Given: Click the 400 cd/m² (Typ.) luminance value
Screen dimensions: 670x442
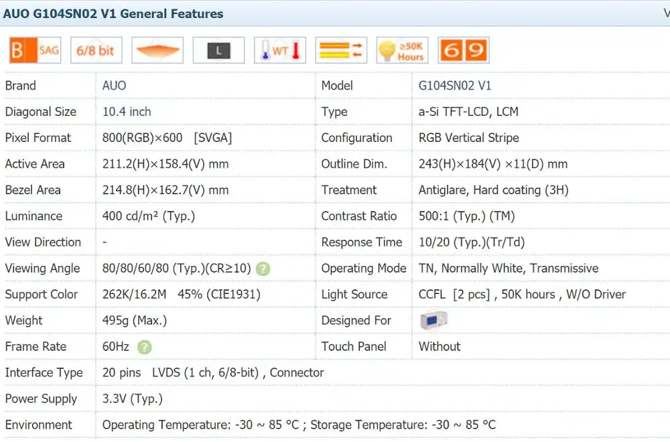Looking at the screenshot, I should [x=149, y=216].
